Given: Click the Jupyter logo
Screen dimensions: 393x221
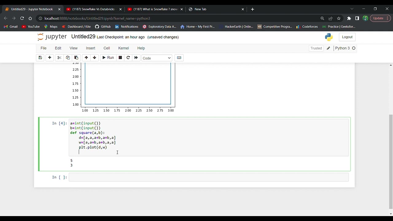Looking at the screenshot, I should pyautogui.click(x=52, y=37).
